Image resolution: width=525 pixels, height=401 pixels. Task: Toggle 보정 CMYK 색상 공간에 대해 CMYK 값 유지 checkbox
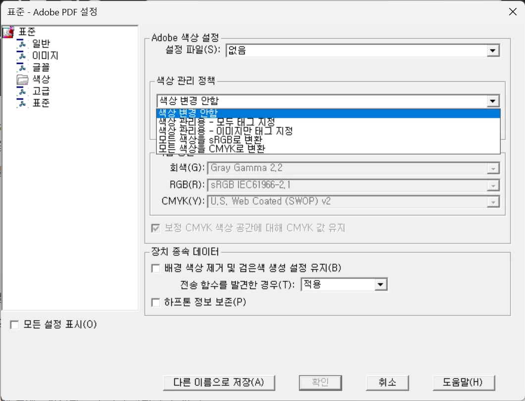pyautogui.click(x=156, y=228)
